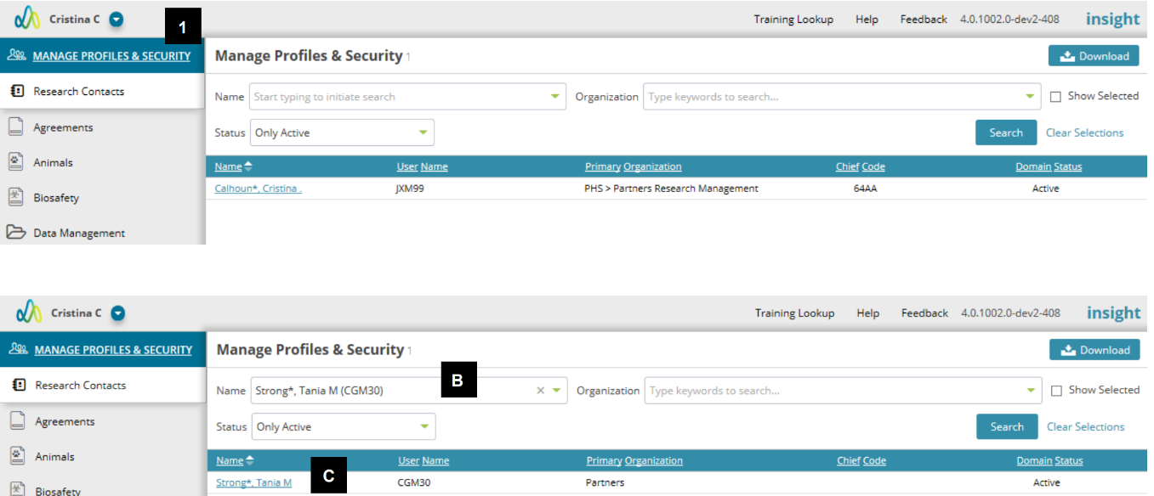
Task: Click the Animals paw icon in upper sidebar
Action: [x=15, y=162]
